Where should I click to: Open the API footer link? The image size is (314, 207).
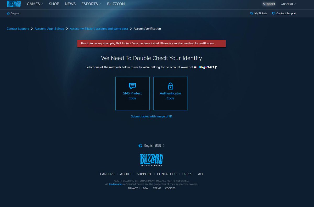click(200, 174)
